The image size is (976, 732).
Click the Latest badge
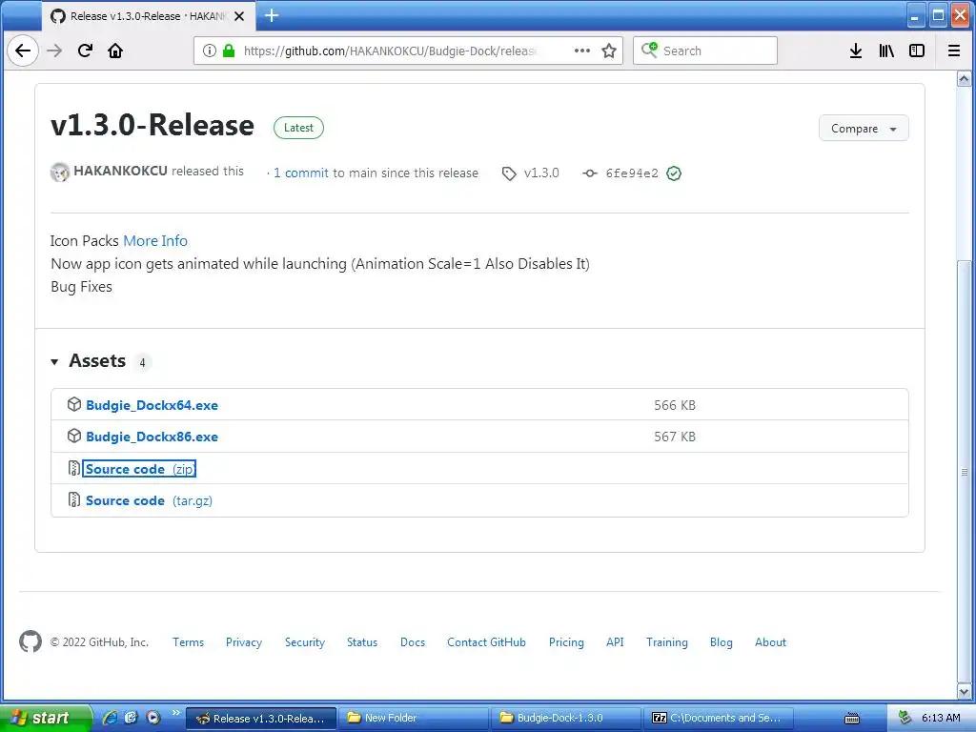coord(298,128)
